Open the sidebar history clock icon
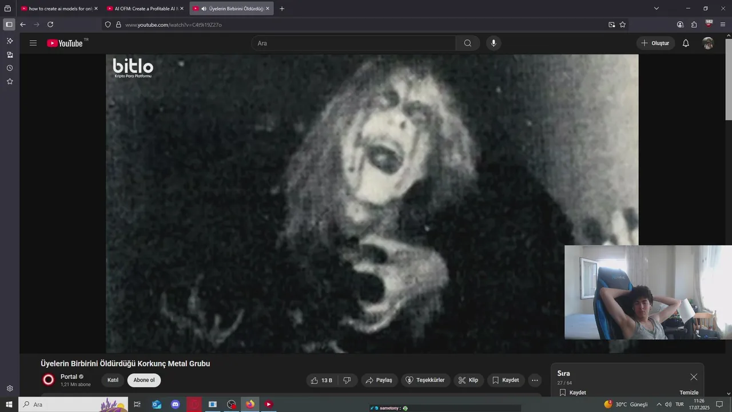 10,68
